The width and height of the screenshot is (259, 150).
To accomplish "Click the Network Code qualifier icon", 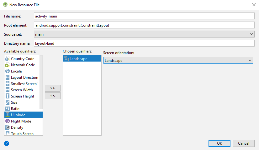I will coord(8,65).
